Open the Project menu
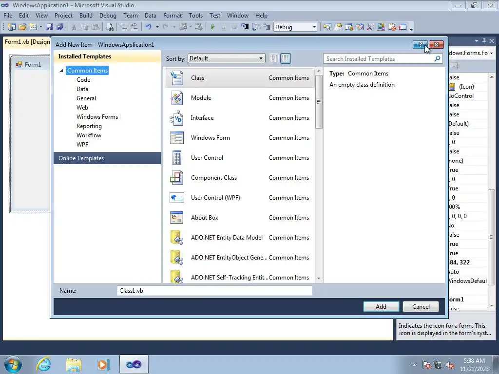The width and height of the screenshot is (499, 374). (x=63, y=15)
